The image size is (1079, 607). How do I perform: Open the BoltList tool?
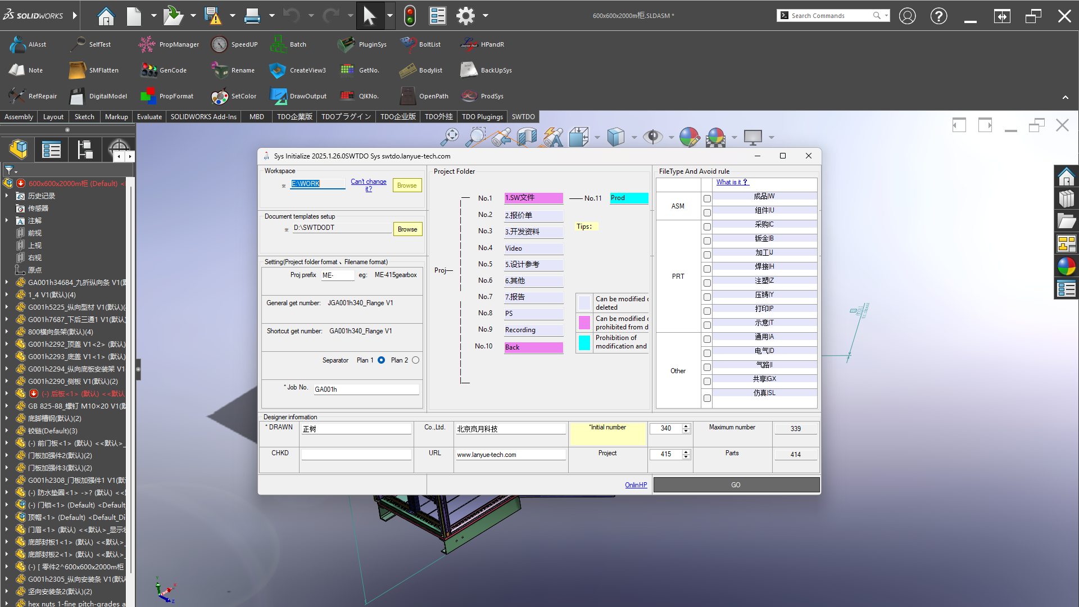coord(408,44)
